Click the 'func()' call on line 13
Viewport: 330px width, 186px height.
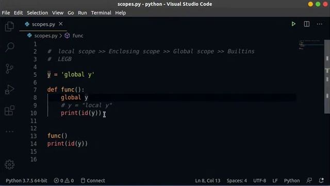(57, 136)
